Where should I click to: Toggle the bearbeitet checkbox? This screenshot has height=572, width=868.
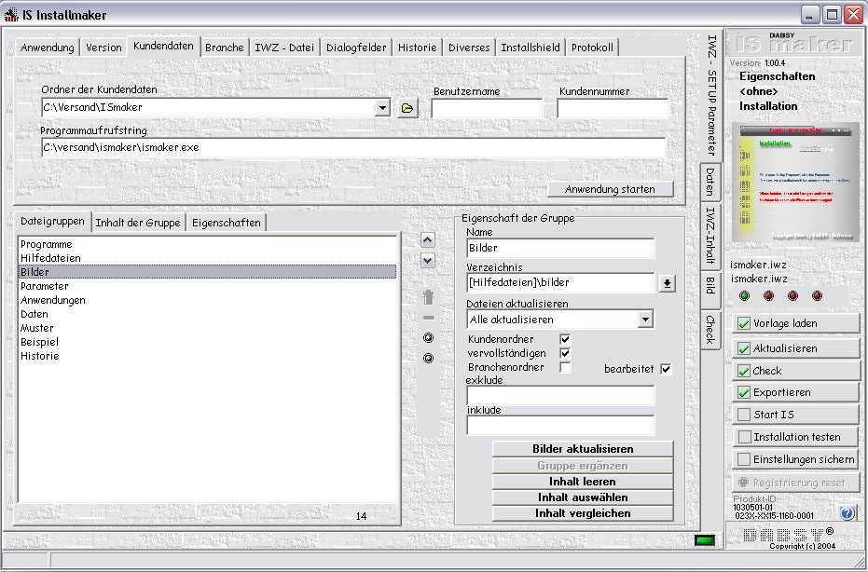(666, 369)
